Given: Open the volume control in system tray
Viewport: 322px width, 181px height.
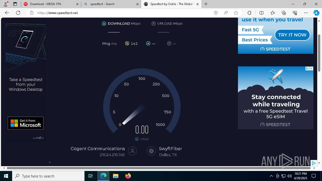Looking at the screenshot, I should pos(290,176).
